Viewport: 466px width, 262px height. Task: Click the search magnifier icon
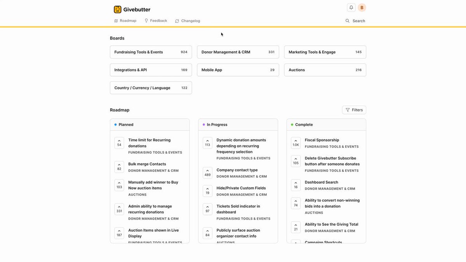point(348,21)
